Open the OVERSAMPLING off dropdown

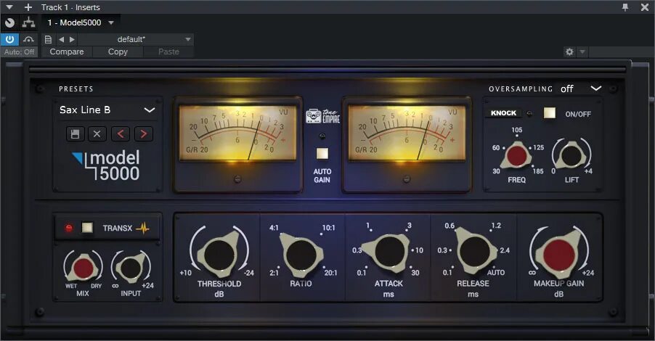click(581, 89)
